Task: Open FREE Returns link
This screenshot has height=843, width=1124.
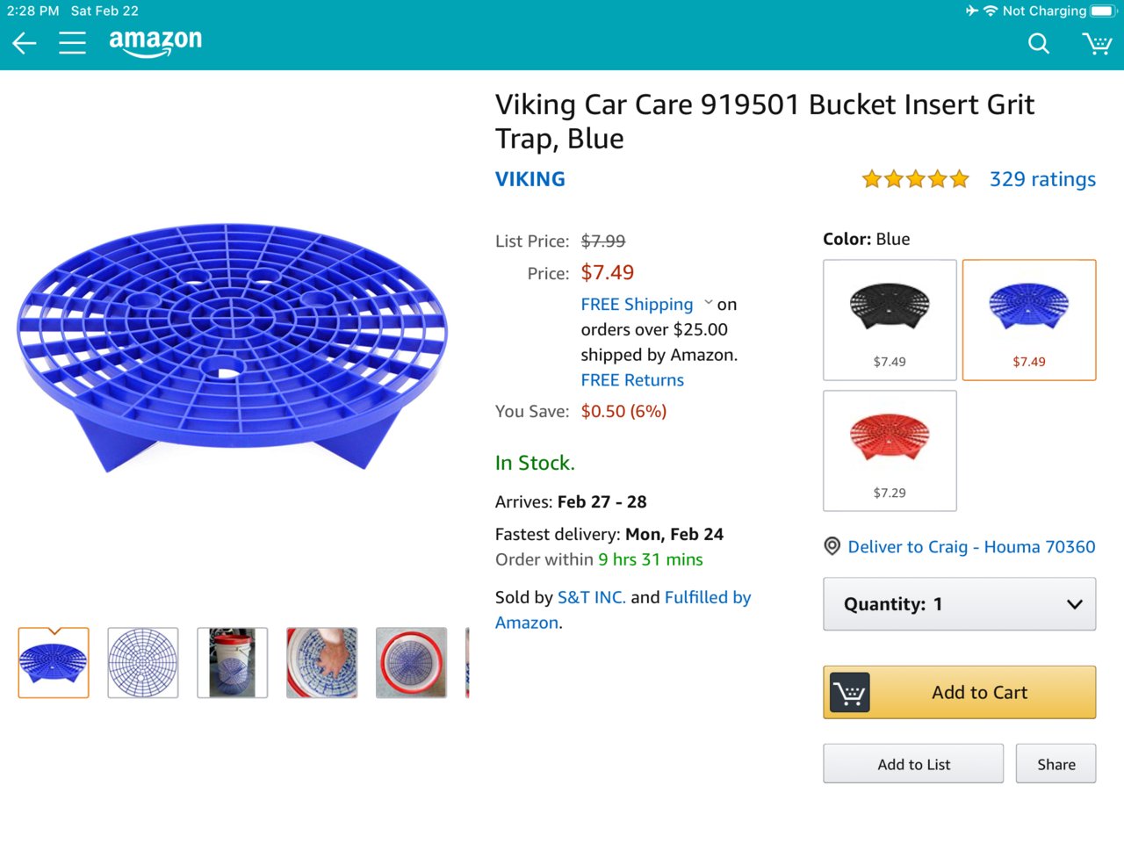Action: [x=632, y=380]
